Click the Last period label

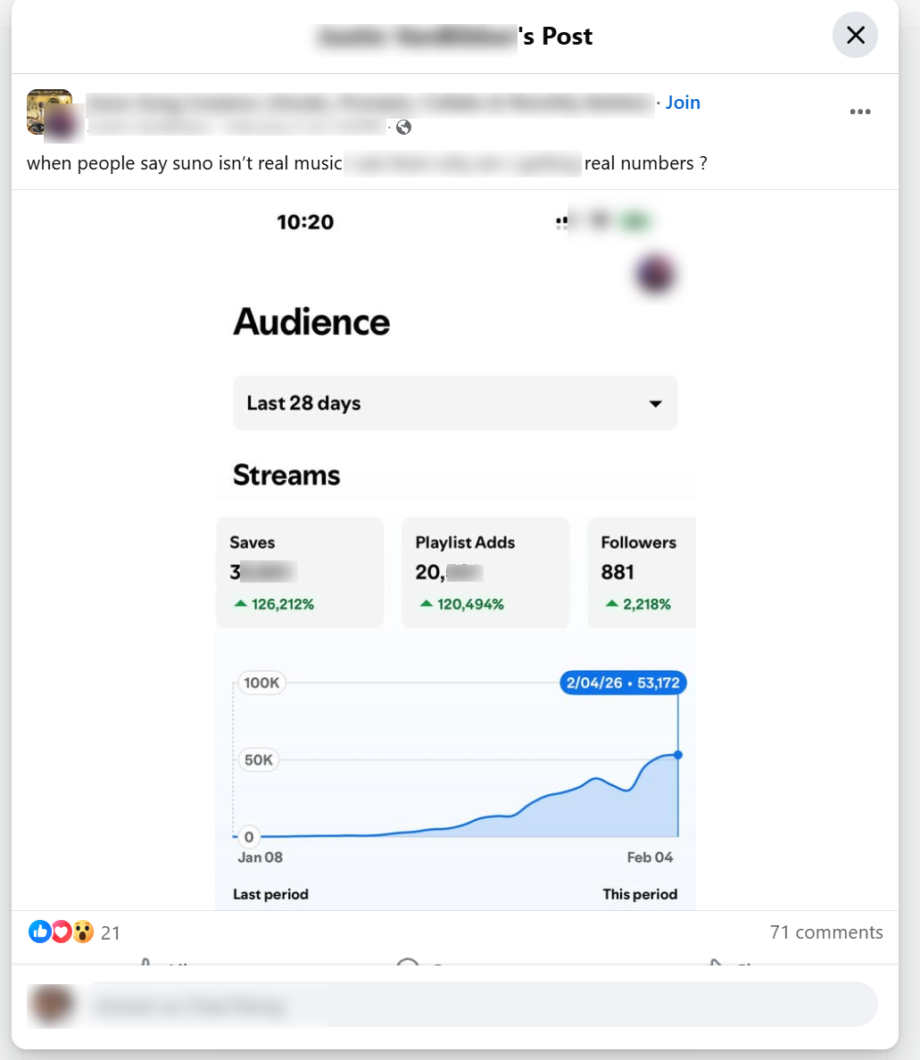tap(270, 894)
